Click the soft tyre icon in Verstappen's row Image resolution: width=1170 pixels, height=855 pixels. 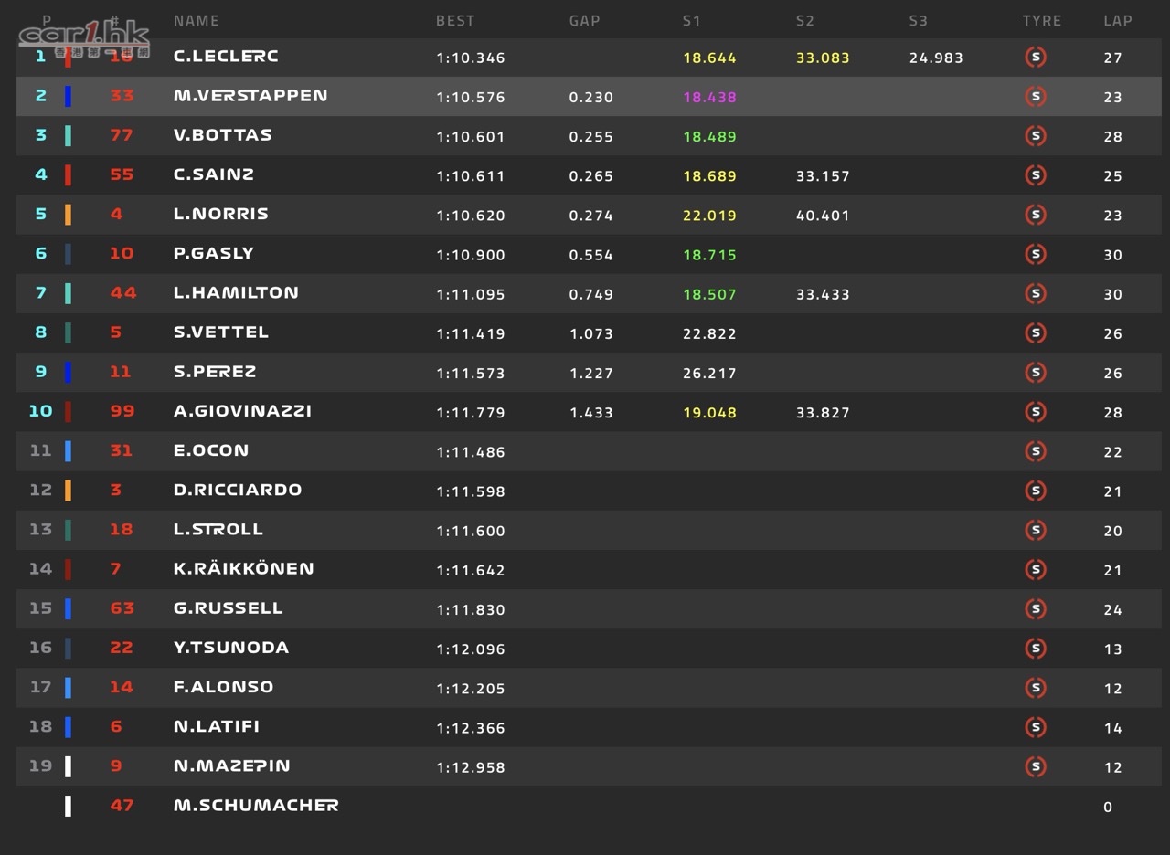[x=1035, y=96]
